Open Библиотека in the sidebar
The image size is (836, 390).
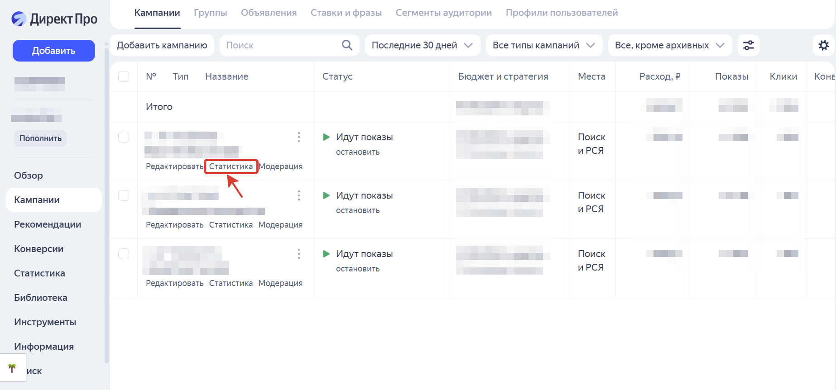(x=41, y=298)
